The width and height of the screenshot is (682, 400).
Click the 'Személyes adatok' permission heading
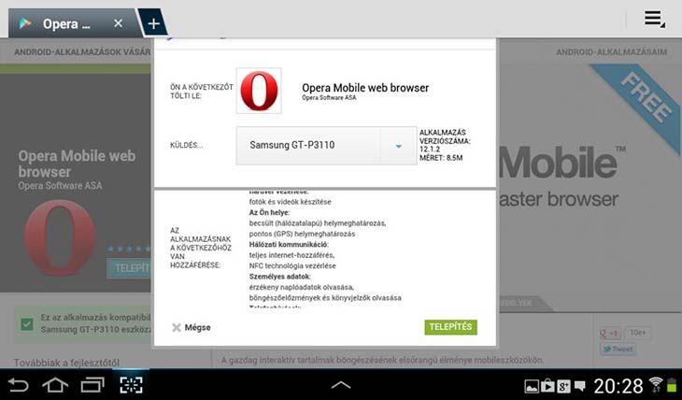280,277
